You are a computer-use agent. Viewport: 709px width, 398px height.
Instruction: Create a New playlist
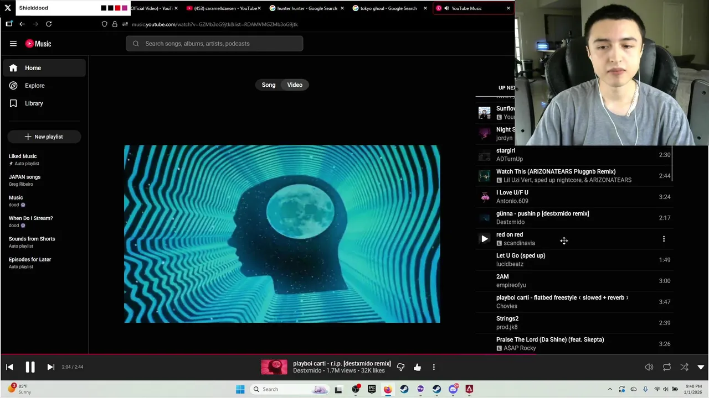pyautogui.click(x=44, y=137)
